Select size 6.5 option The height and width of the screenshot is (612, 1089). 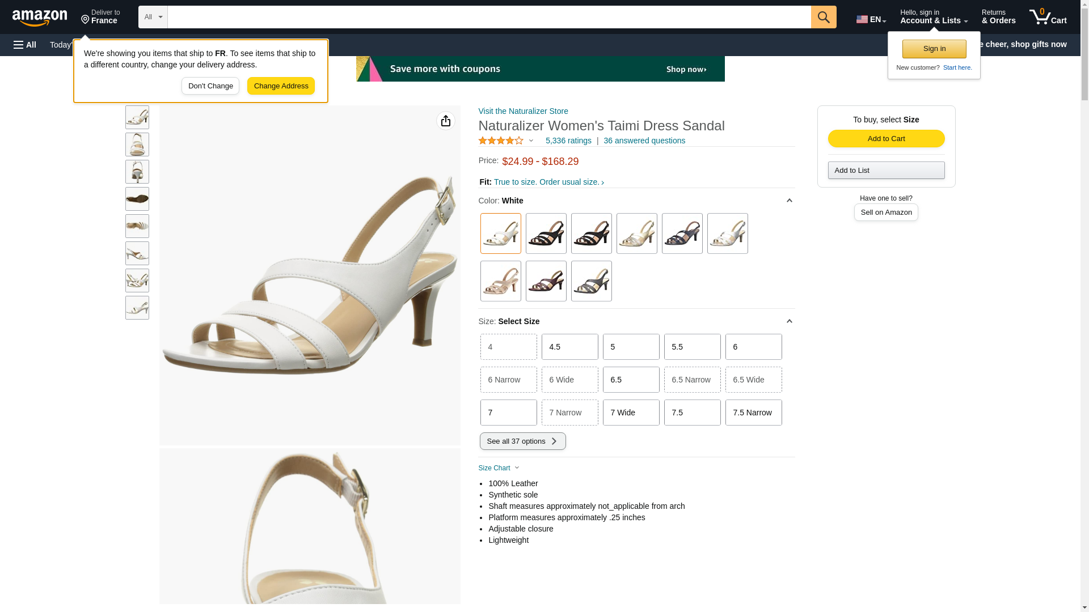pos(631,380)
